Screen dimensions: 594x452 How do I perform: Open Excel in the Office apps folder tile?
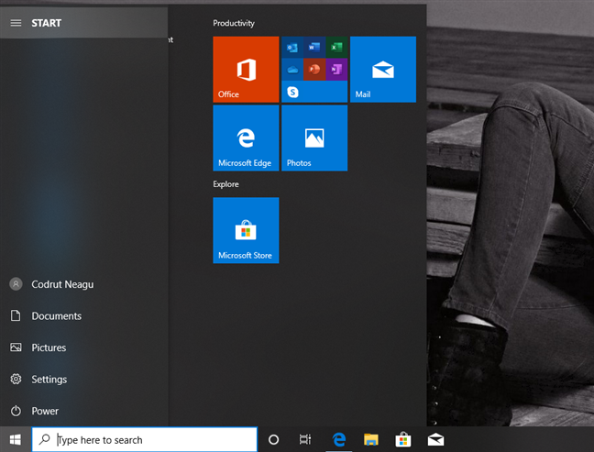(x=336, y=48)
